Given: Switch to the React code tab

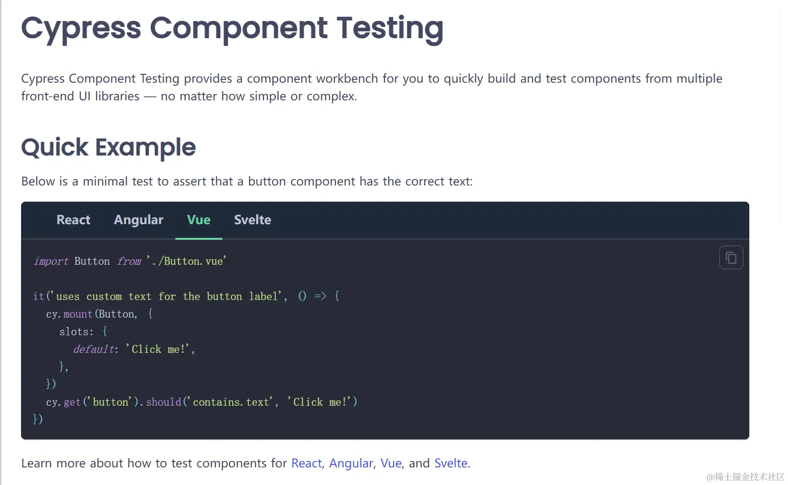Looking at the screenshot, I should (x=73, y=220).
